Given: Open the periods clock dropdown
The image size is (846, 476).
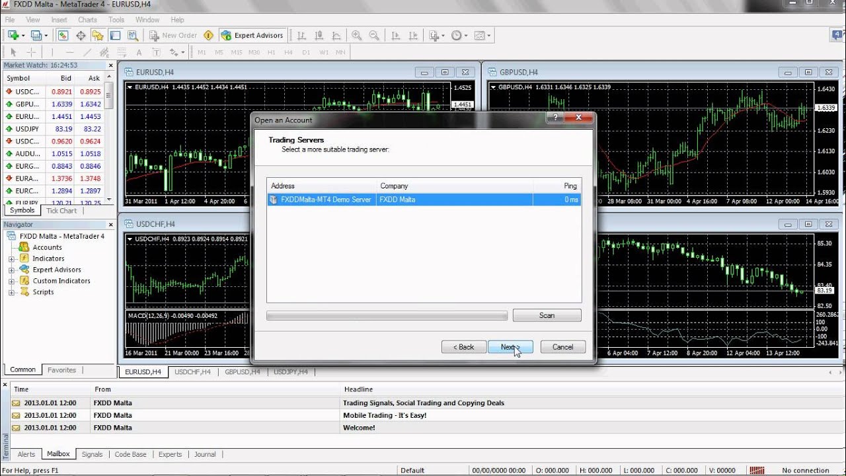Looking at the screenshot, I should [466, 35].
